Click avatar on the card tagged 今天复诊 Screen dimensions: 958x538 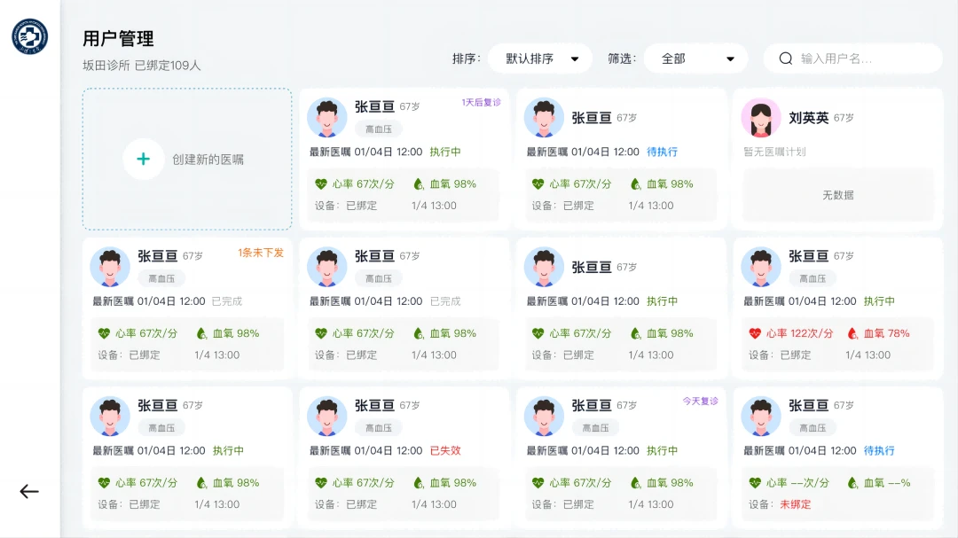(x=544, y=417)
